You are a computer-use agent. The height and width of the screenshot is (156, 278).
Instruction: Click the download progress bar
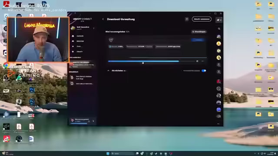click(x=151, y=61)
